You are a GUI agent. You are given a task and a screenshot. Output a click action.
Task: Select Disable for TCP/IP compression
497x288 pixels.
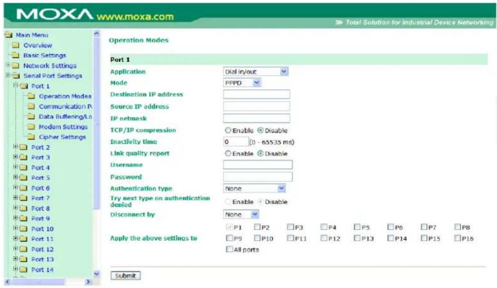(260, 130)
